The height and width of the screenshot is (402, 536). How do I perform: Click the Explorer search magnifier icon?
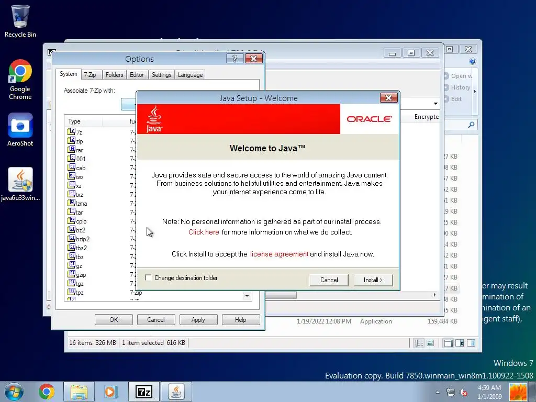pyautogui.click(x=471, y=125)
